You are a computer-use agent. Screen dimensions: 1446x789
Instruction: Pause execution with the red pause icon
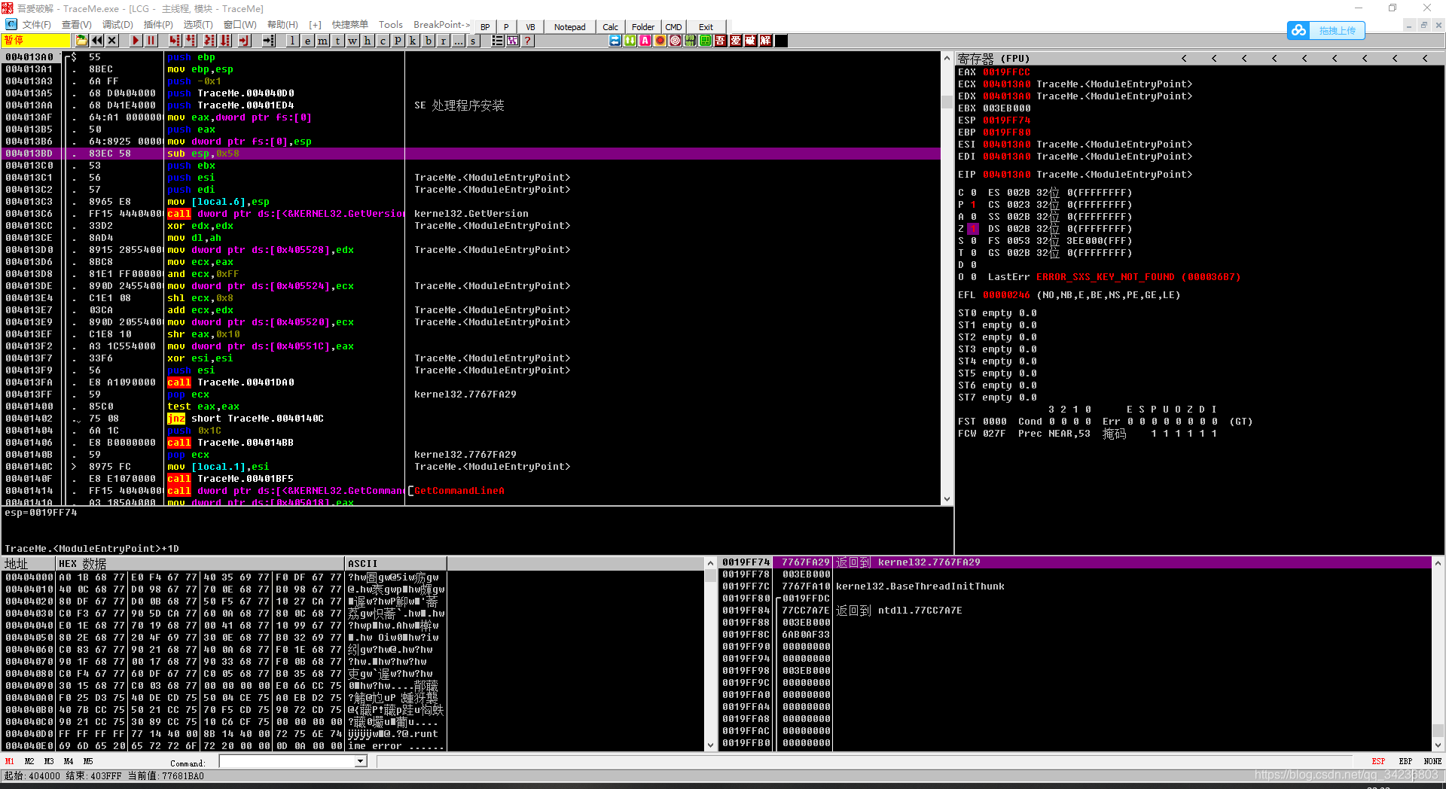[x=151, y=41]
